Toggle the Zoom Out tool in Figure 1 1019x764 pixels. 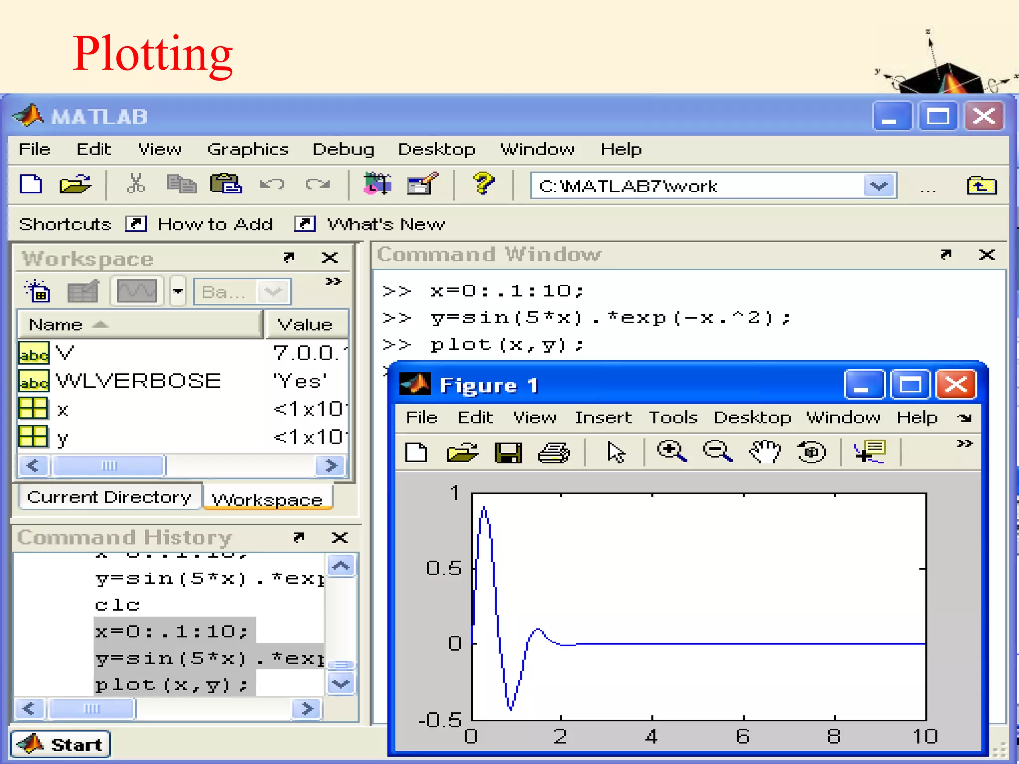tap(717, 452)
